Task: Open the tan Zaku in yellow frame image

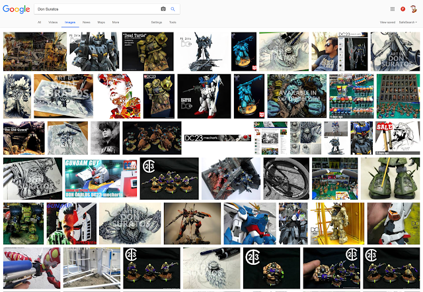Action: (337, 224)
